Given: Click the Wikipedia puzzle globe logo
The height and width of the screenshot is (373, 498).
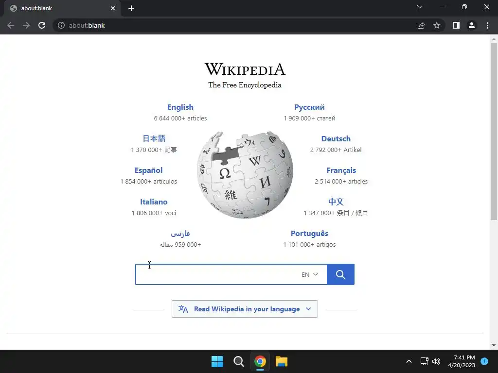Looking at the screenshot, I should [245, 175].
